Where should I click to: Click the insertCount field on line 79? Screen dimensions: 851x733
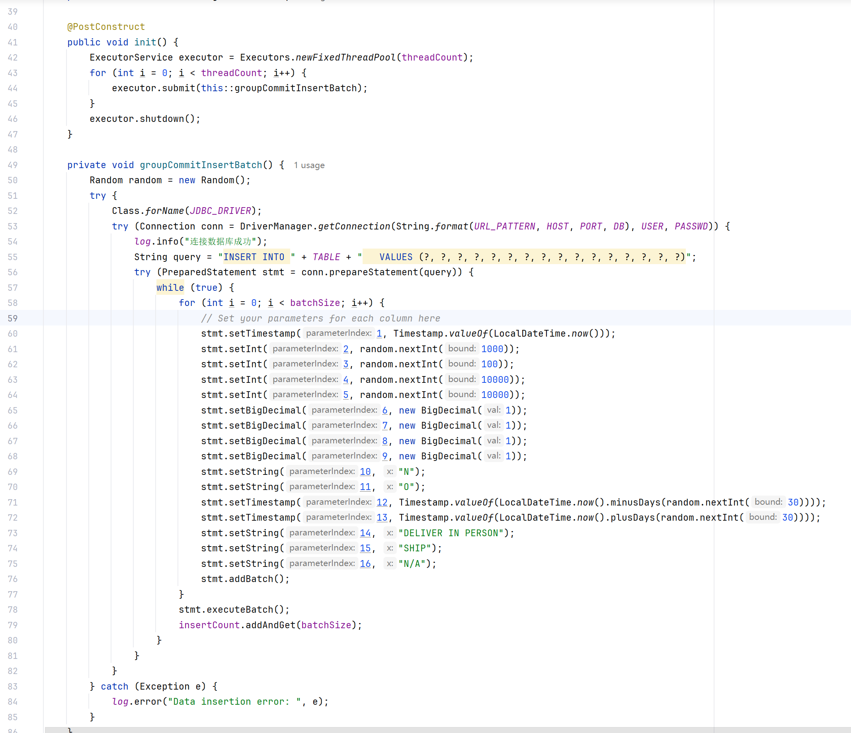pos(209,625)
